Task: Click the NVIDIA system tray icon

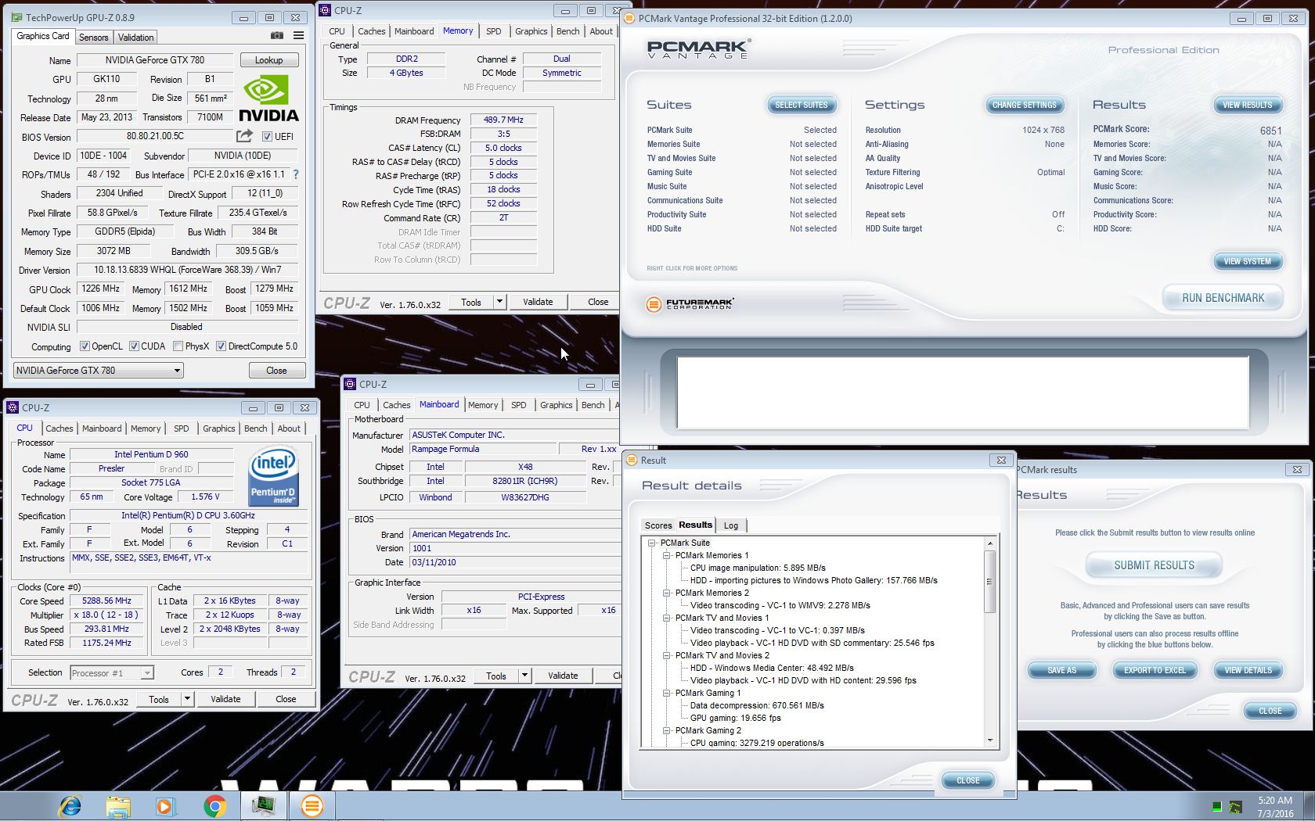Action: (1235, 807)
